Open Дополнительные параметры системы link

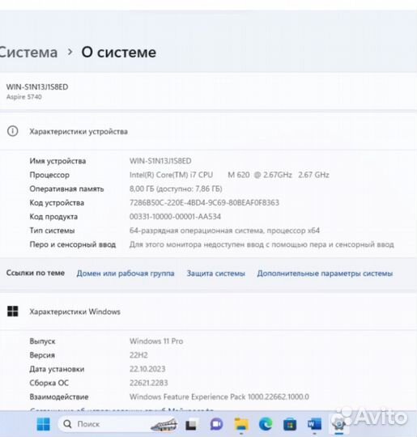[x=325, y=274]
